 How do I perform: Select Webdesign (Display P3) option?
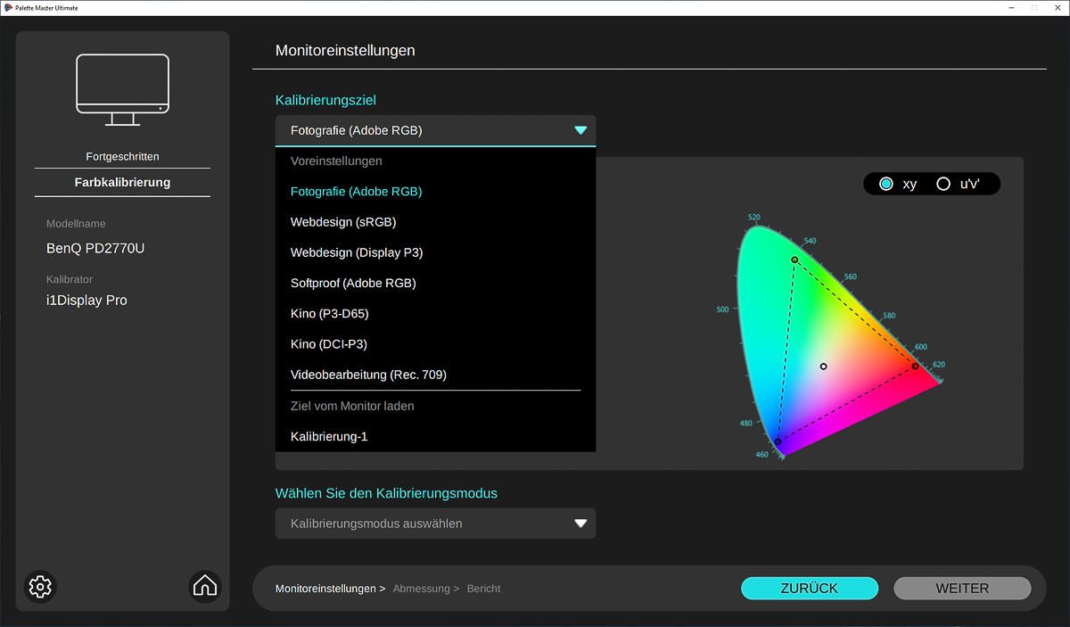coord(357,252)
